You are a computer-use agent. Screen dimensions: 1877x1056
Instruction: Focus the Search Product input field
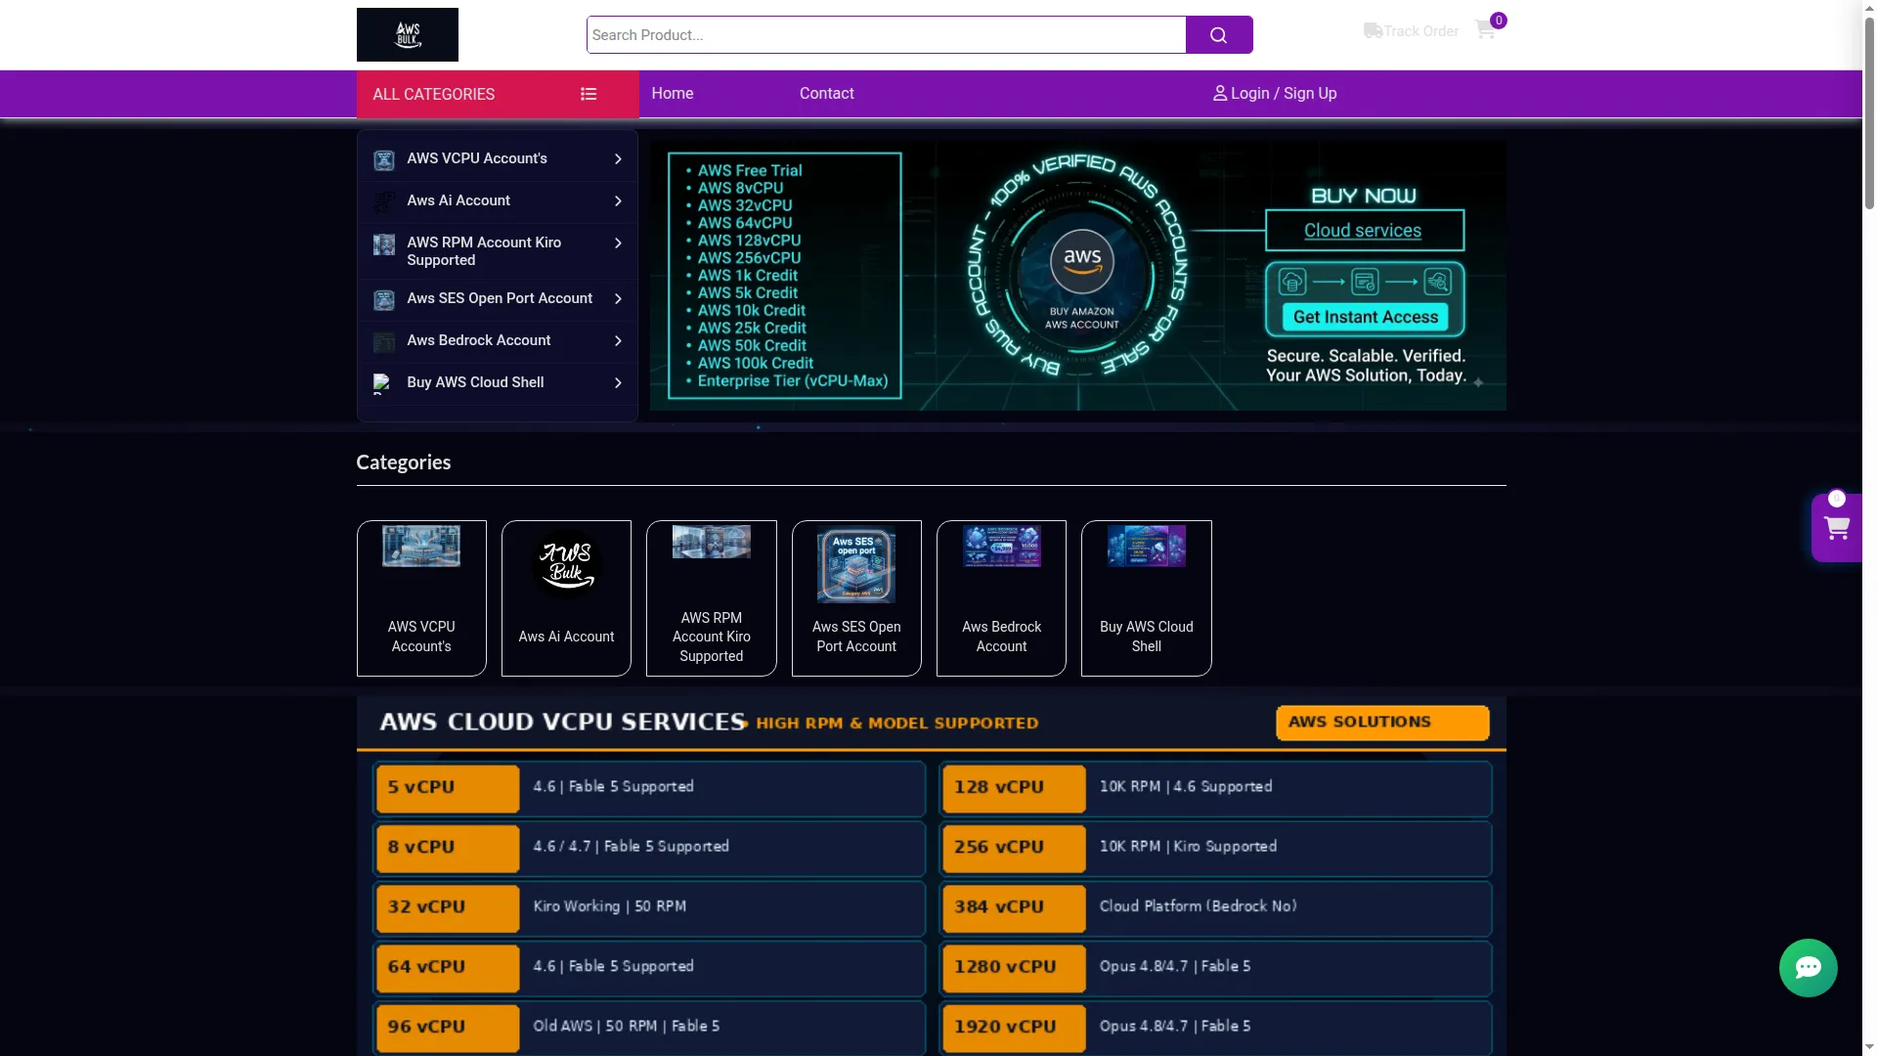coord(886,35)
